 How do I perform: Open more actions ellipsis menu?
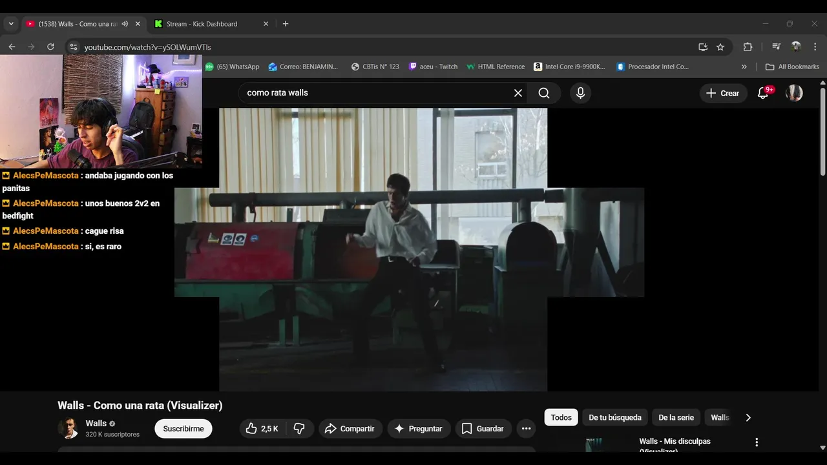pyautogui.click(x=526, y=429)
